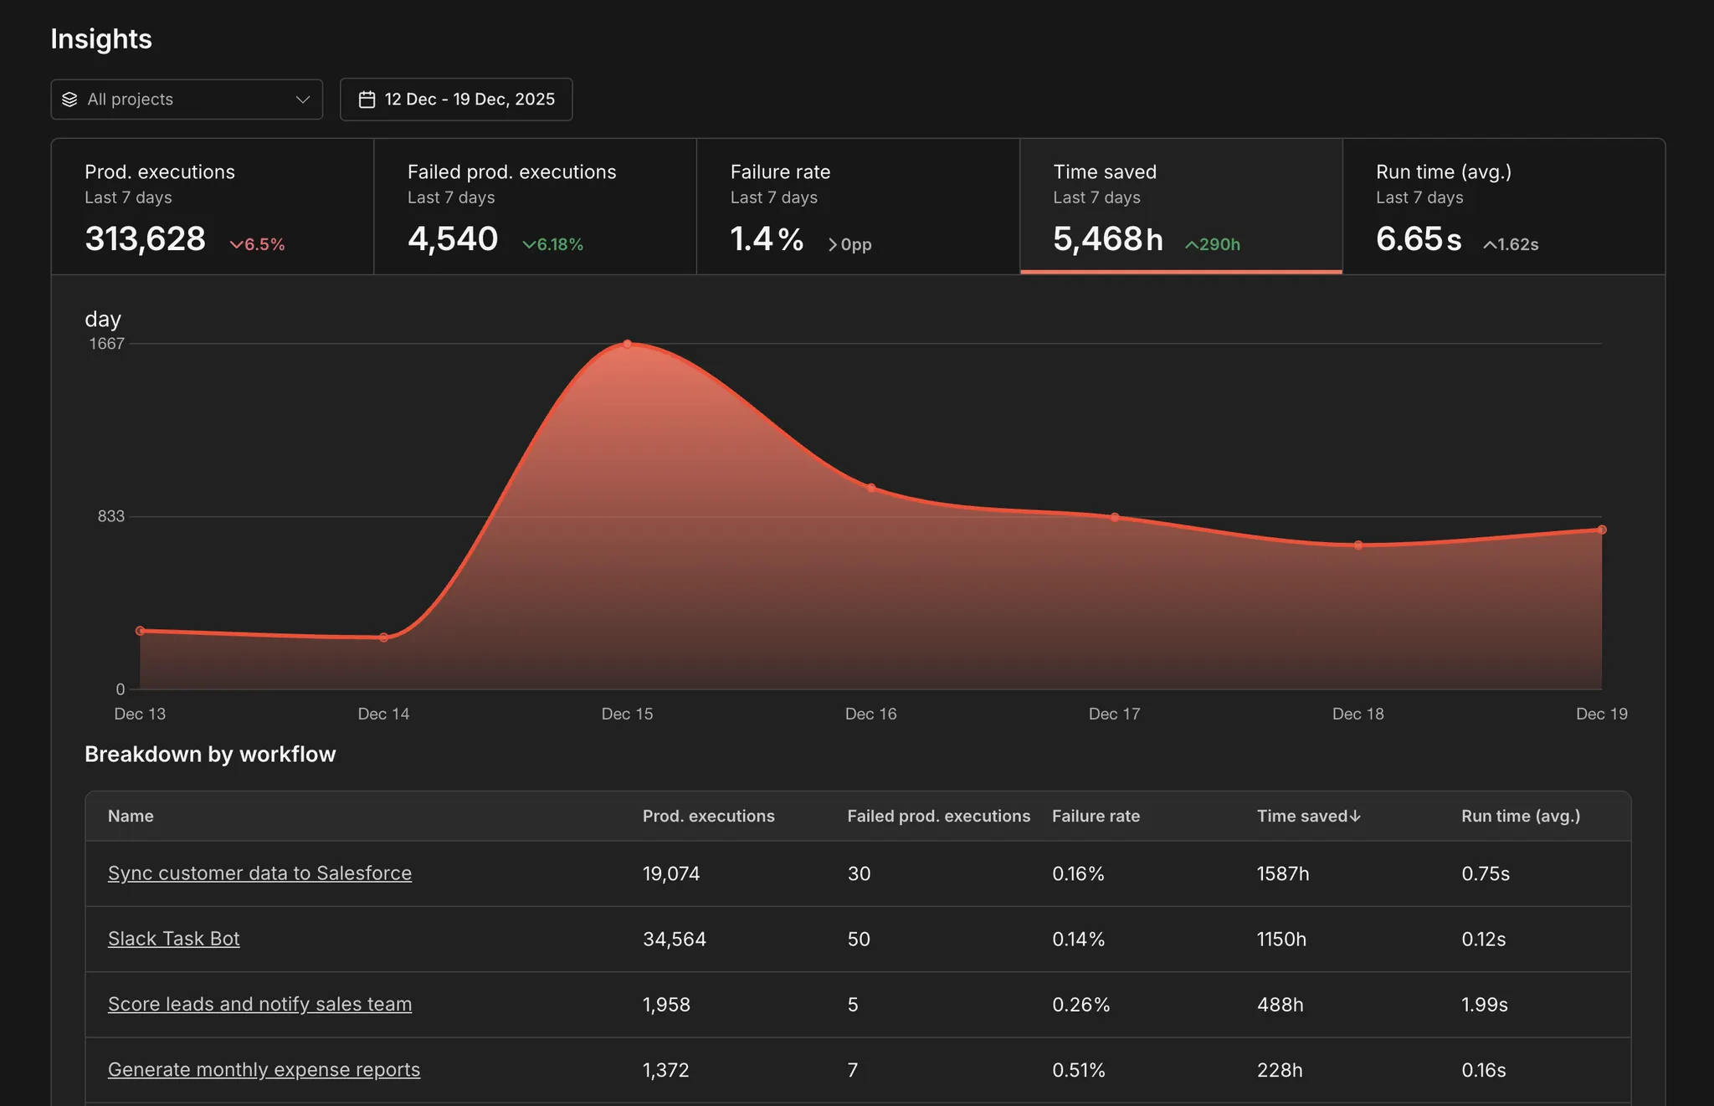Viewport: 1714px width, 1106px height.
Task: Open the Slack Task Bot workflow
Action: pyautogui.click(x=173, y=939)
